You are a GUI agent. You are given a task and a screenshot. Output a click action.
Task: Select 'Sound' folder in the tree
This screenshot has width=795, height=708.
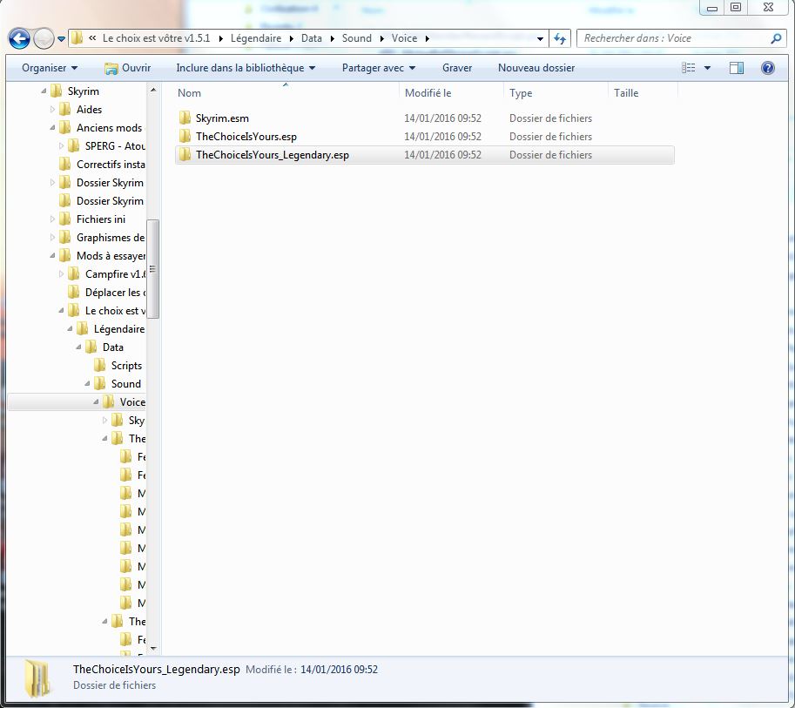pyautogui.click(x=125, y=384)
